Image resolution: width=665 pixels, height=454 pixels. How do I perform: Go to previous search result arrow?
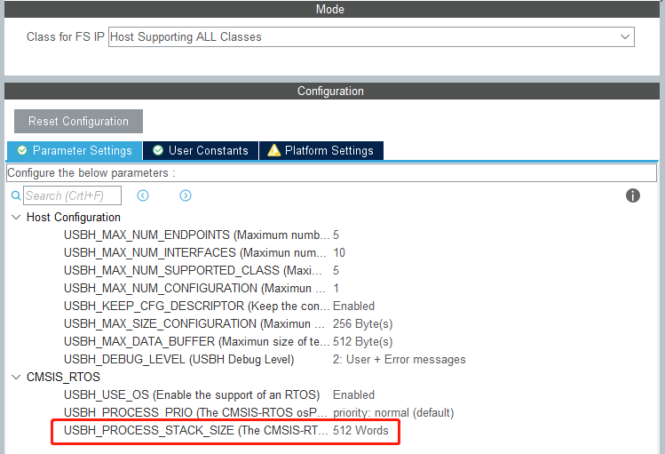pos(143,195)
